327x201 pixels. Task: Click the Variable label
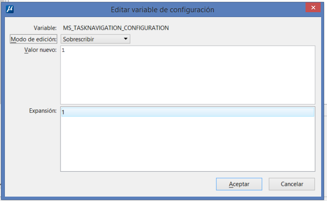pyautogui.click(x=45, y=28)
